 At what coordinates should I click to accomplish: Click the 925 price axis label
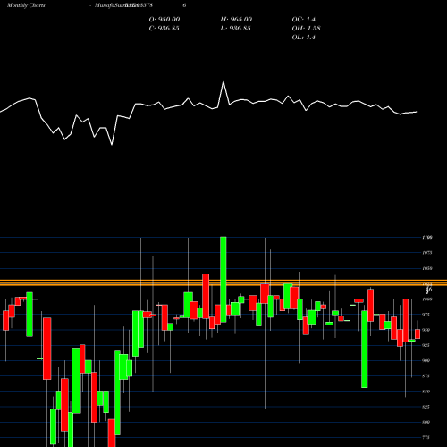426,345
